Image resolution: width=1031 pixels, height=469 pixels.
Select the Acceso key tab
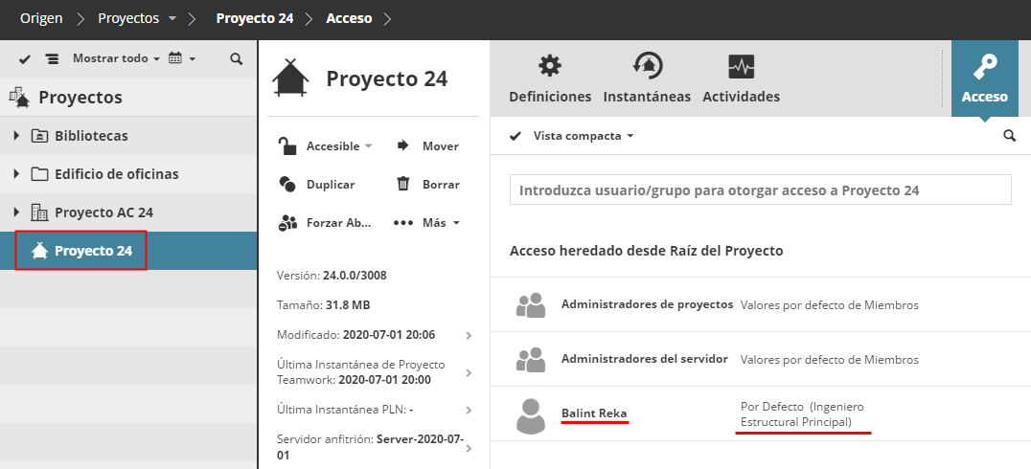984,78
